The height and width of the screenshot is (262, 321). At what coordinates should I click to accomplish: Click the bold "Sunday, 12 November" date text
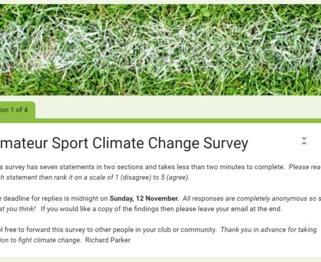(144, 199)
